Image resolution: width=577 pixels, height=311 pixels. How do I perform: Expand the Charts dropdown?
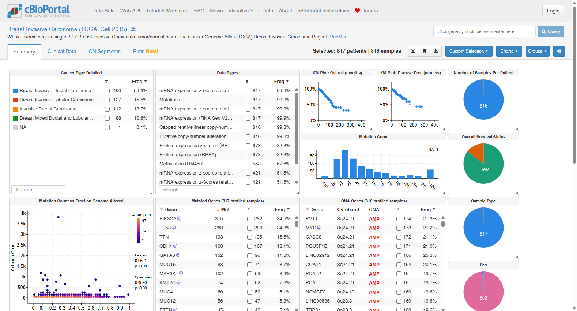509,51
